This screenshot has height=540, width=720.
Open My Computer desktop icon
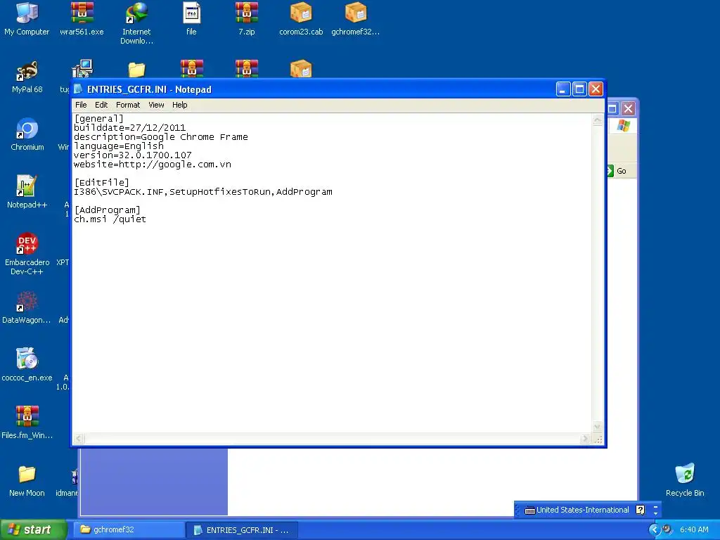tap(27, 19)
